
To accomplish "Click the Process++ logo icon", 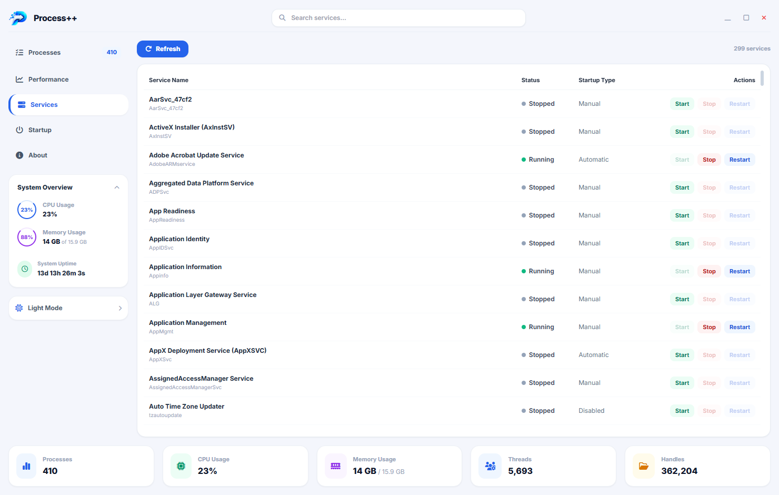I will 18,18.
